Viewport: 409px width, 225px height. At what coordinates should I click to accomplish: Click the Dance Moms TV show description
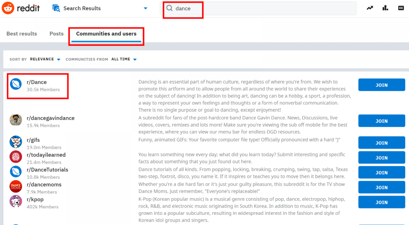pos(242,187)
